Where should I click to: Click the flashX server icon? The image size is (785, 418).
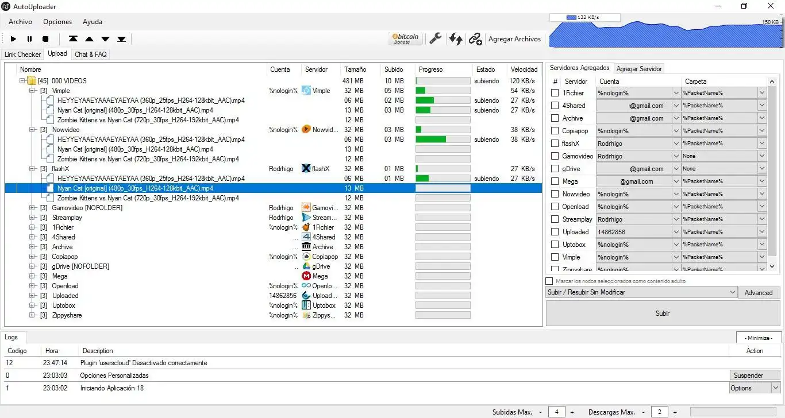pos(306,169)
